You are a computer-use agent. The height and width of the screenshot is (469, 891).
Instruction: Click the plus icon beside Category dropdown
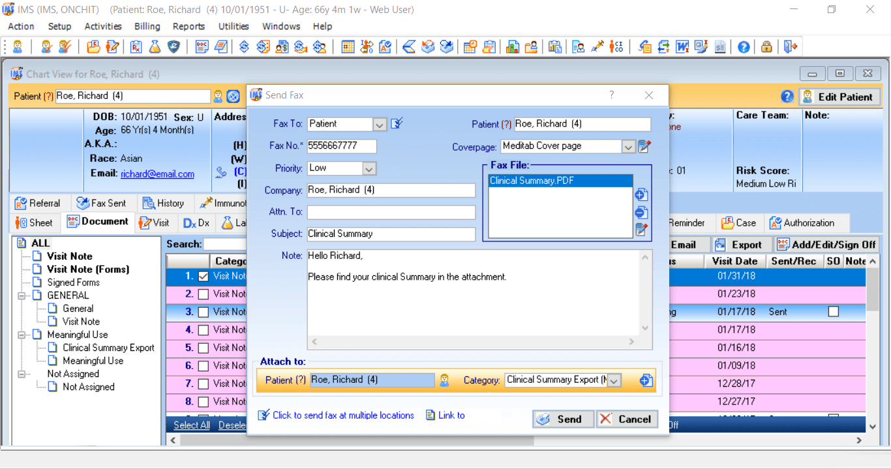pos(646,380)
